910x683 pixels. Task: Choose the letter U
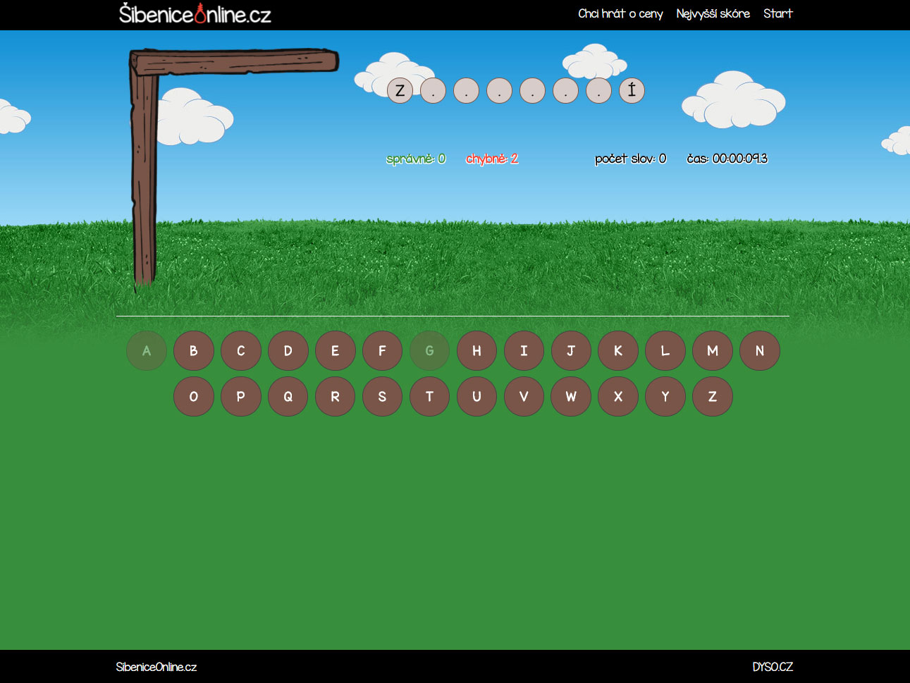(x=477, y=396)
